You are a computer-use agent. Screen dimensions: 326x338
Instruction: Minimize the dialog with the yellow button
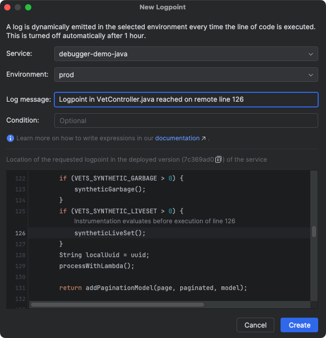[18, 7]
